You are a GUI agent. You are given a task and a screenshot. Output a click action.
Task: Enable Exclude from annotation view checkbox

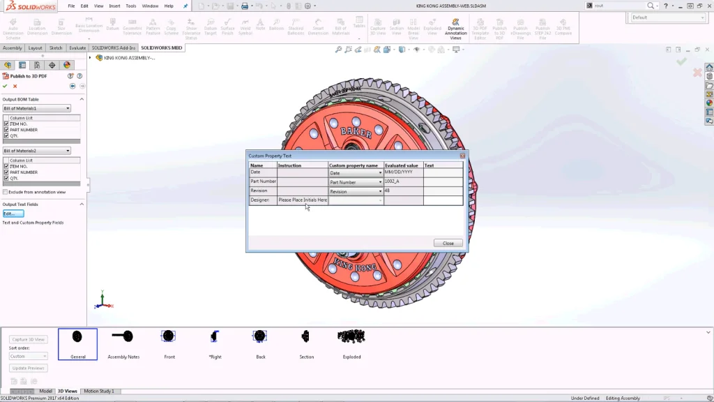pyautogui.click(x=6, y=192)
